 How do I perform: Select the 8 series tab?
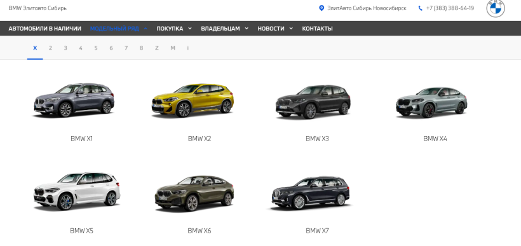tap(141, 48)
